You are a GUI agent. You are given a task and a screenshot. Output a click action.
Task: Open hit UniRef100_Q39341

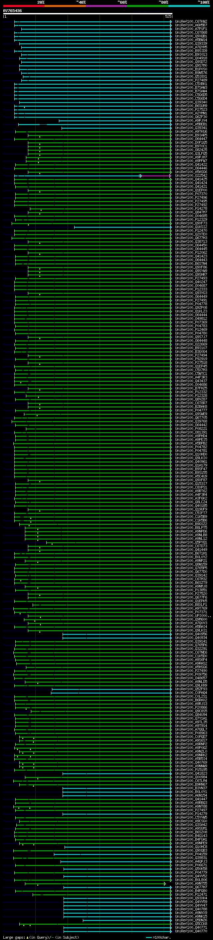tap(191, 128)
